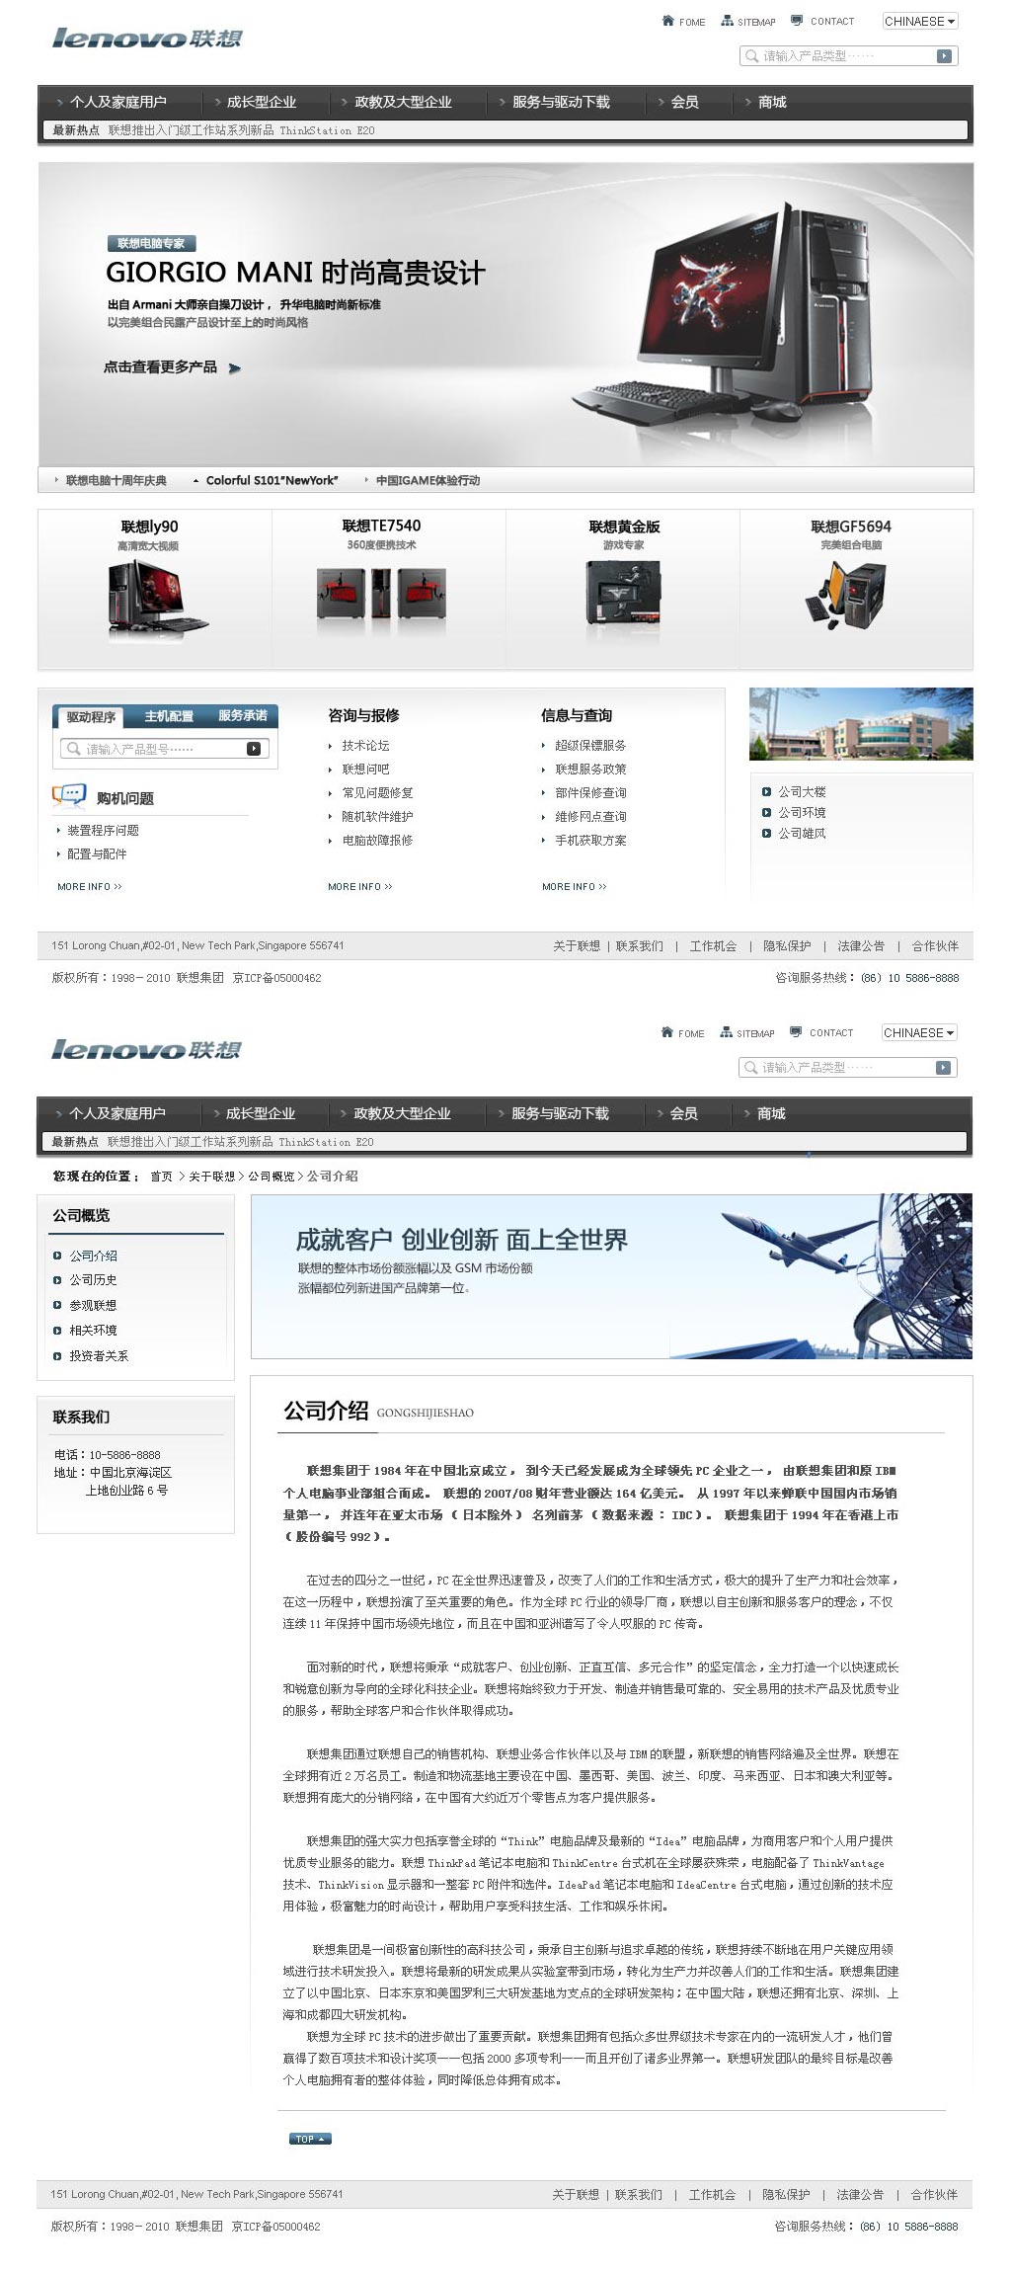Click MORE INFO under 咨询与报修

coord(359,887)
